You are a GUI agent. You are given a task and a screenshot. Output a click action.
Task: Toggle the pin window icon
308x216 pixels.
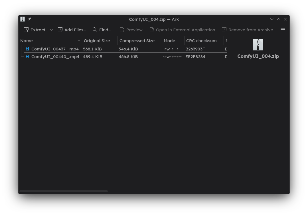click(29, 19)
